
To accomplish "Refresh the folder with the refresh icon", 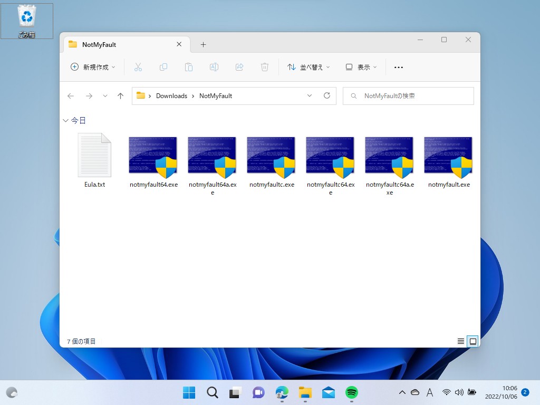I will (327, 95).
